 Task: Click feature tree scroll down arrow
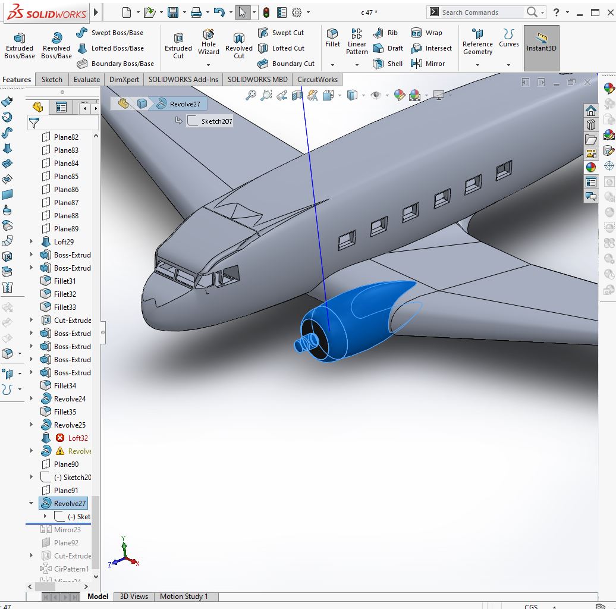96,577
